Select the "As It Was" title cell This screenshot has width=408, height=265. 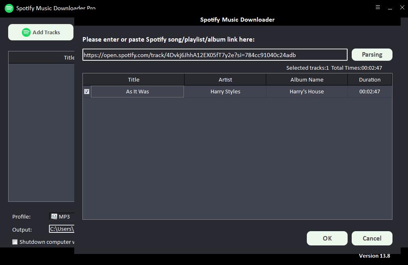pos(137,92)
